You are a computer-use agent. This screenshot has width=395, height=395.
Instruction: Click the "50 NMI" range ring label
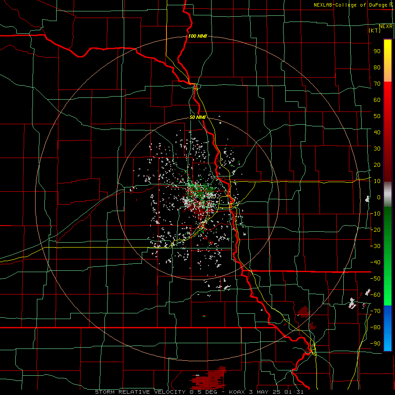click(198, 117)
